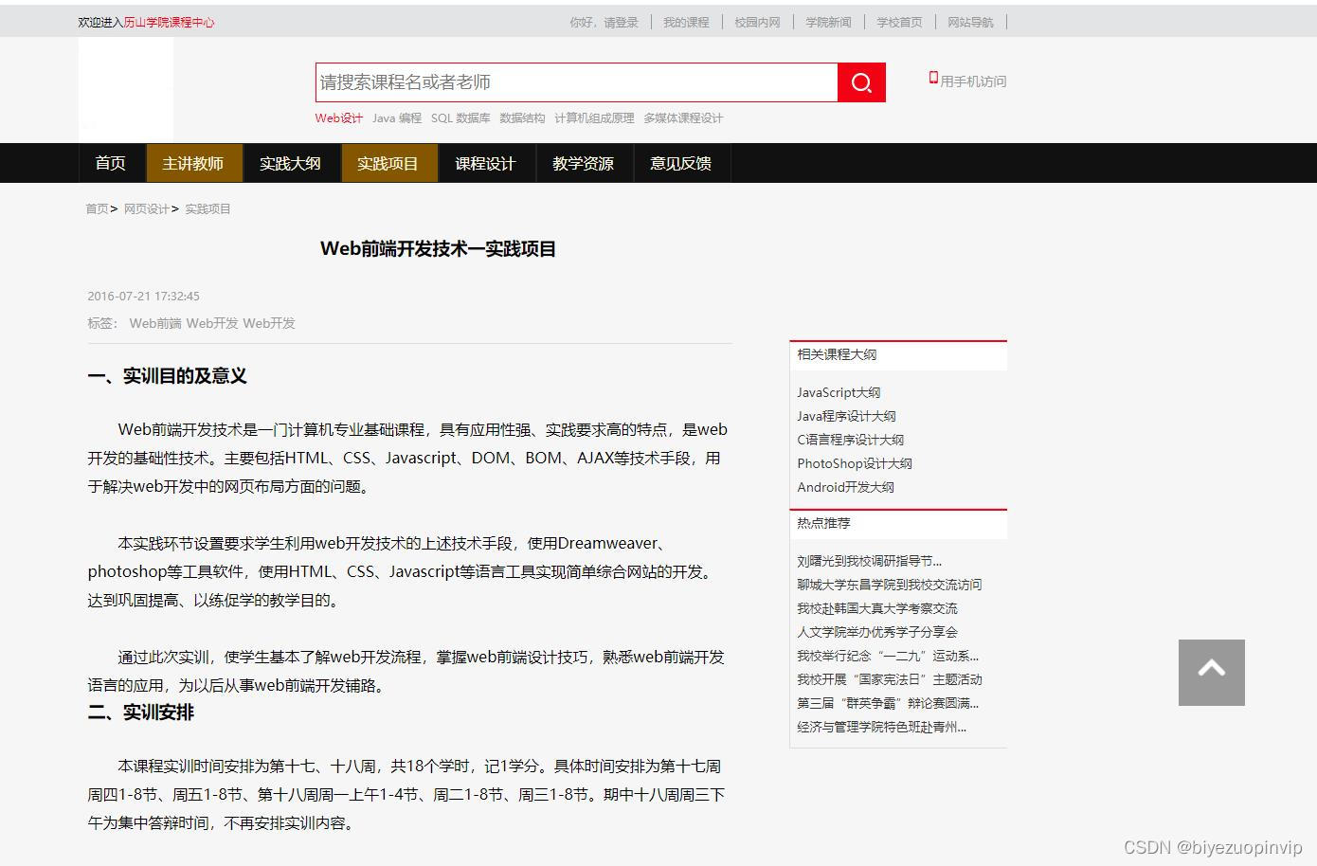
Task: Open the 主讲教师 navigation tab
Action: coord(193,163)
